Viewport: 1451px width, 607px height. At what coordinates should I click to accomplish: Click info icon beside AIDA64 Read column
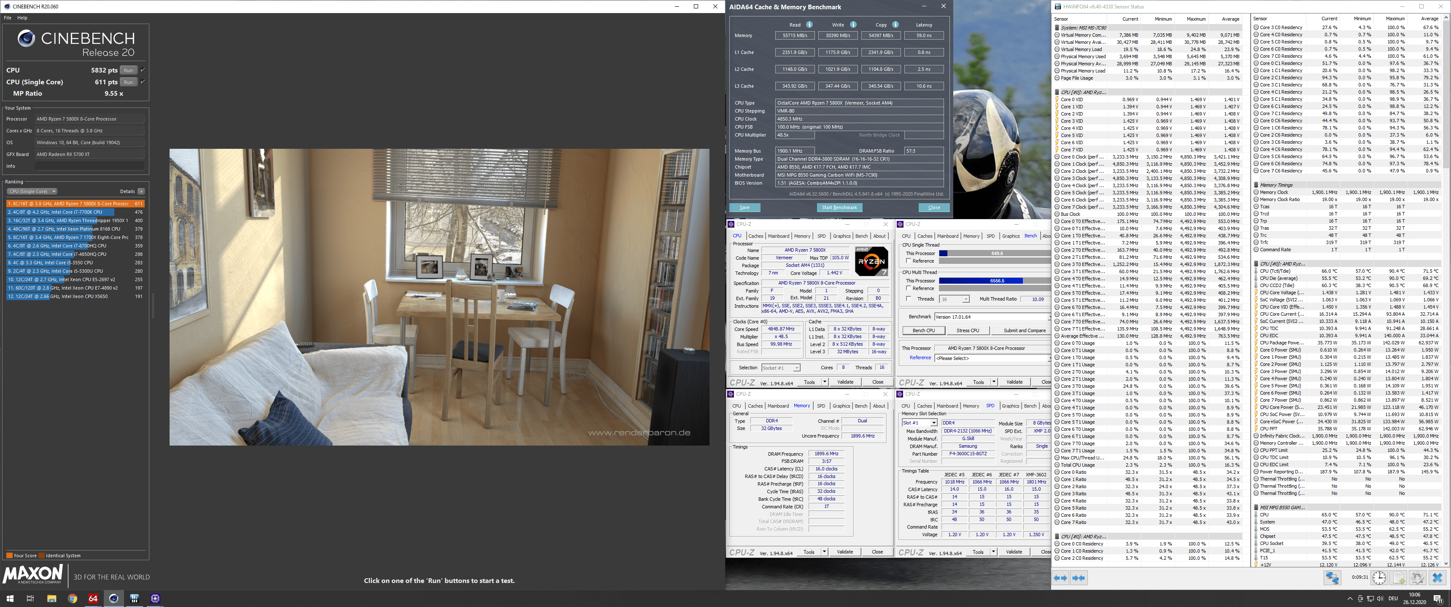click(809, 25)
